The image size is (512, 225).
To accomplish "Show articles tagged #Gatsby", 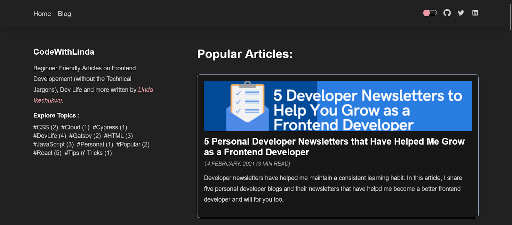I will 85,136.
